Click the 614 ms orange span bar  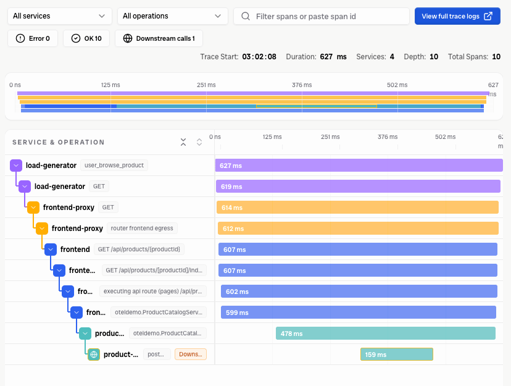358,208
